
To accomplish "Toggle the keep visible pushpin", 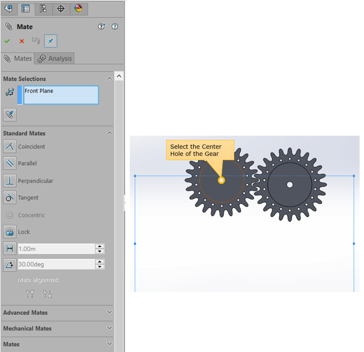I will (50, 41).
